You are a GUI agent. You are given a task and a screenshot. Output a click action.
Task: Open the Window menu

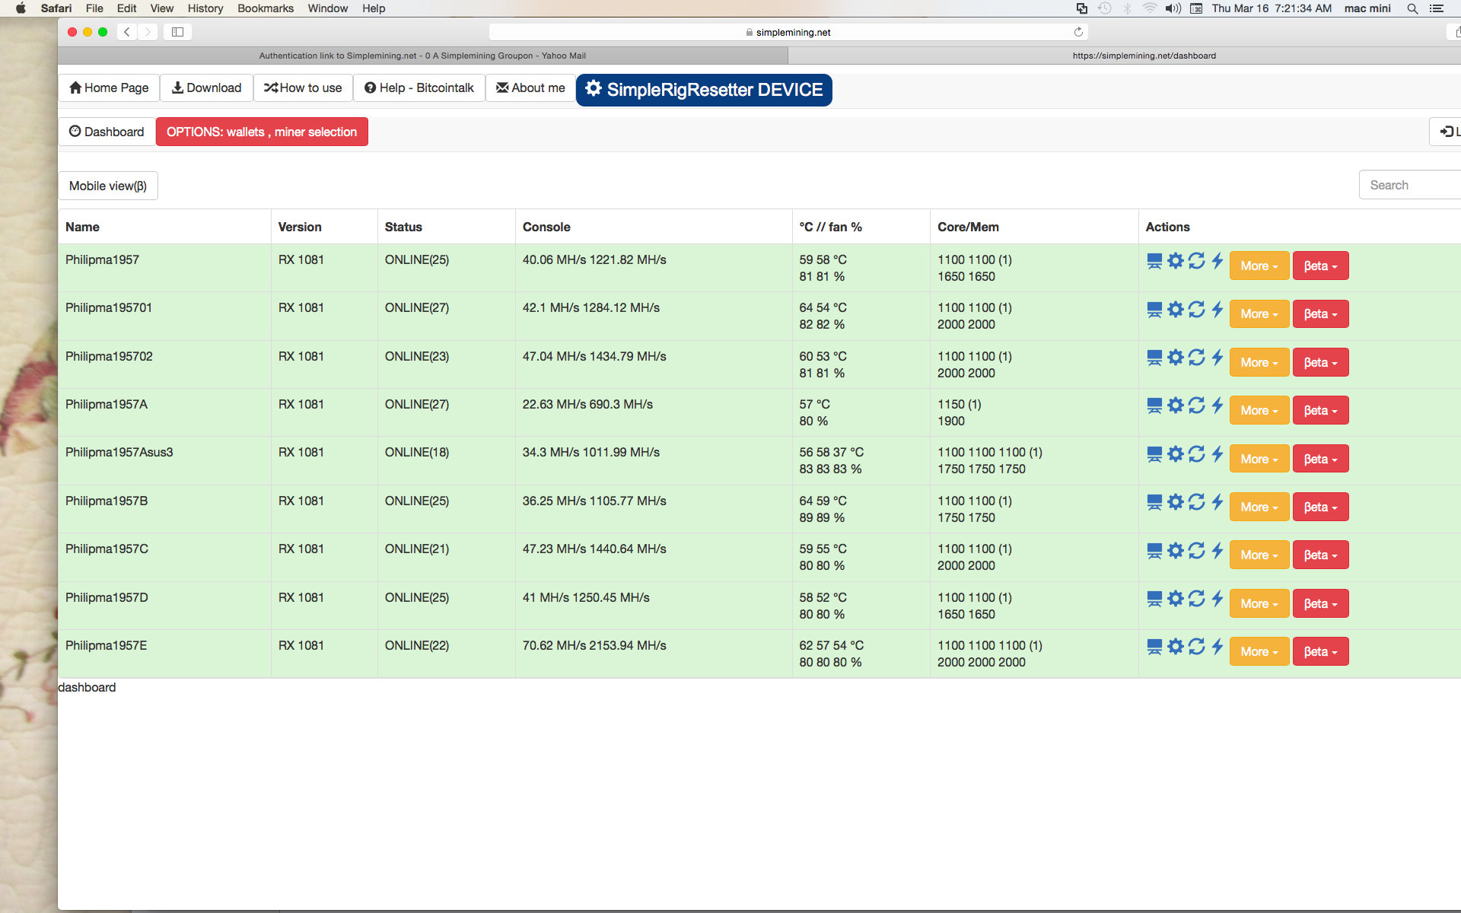point(328,8)
